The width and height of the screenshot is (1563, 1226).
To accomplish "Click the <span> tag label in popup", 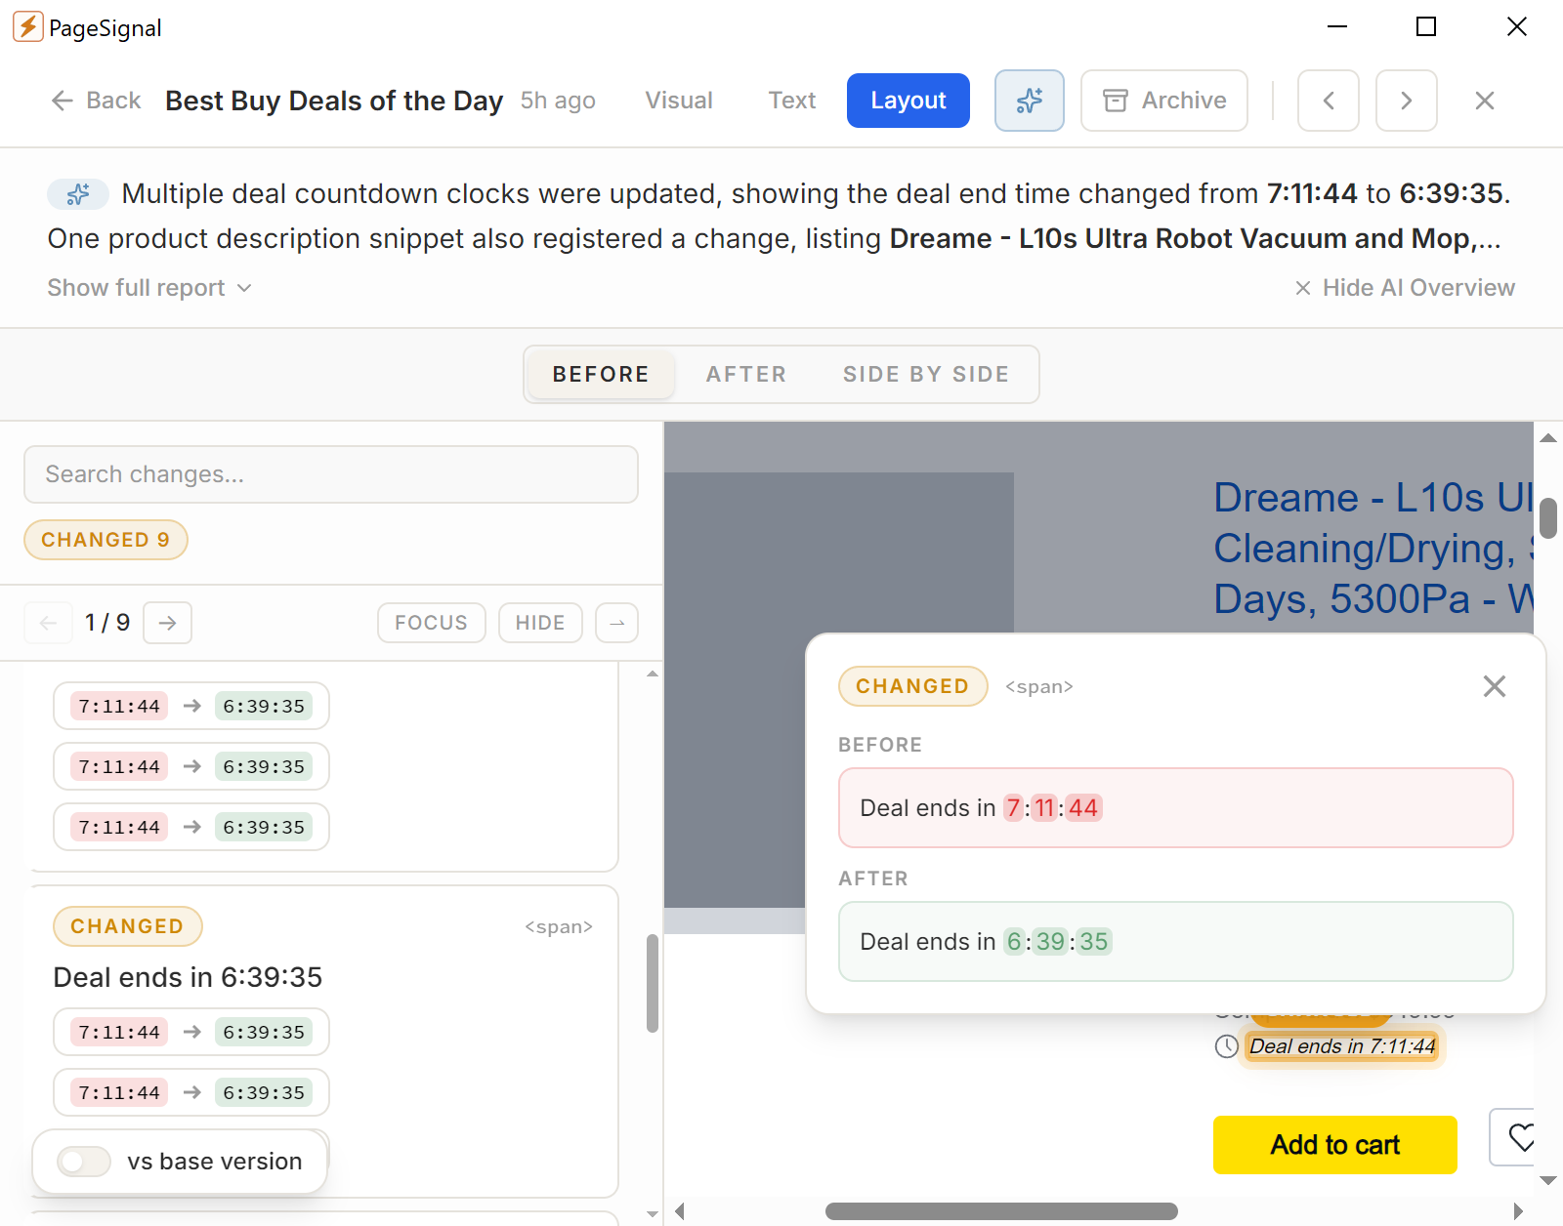I will (1039, 686).
